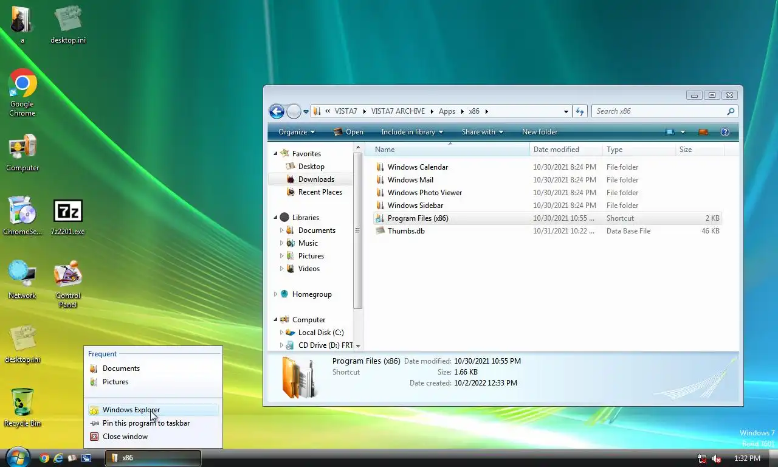Select the Recycle Bin desktop icon

pyautogui.click(x=22, y=408)
